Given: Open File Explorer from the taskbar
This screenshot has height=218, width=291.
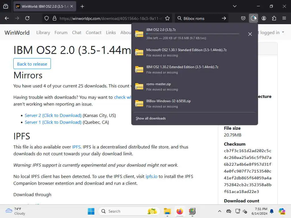Looking at the screenshot, I should coord(167,211).
